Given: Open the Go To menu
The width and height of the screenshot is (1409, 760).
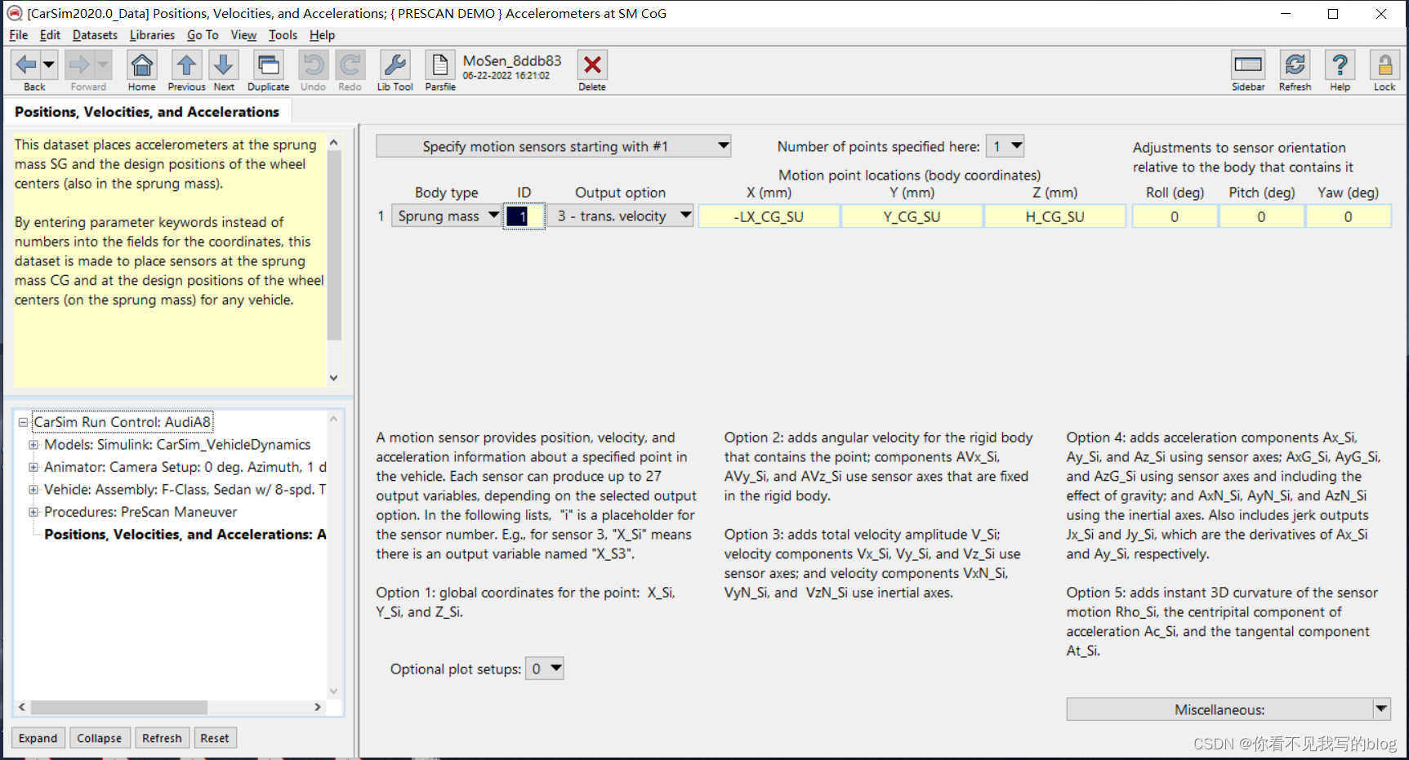Looking at the screenshot, I should tap(203, 35).
